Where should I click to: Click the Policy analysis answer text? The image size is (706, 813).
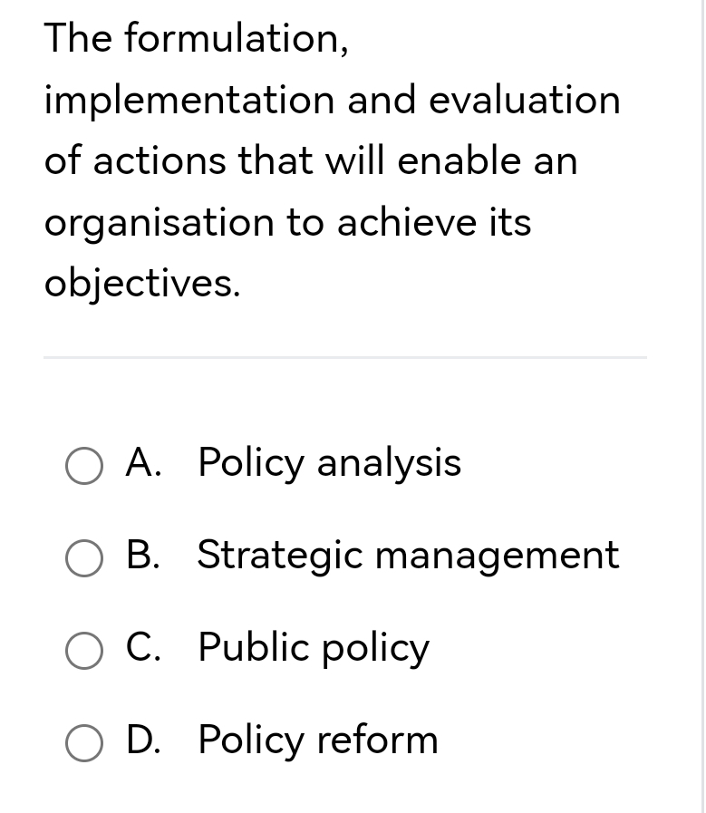tap(328, 463)
